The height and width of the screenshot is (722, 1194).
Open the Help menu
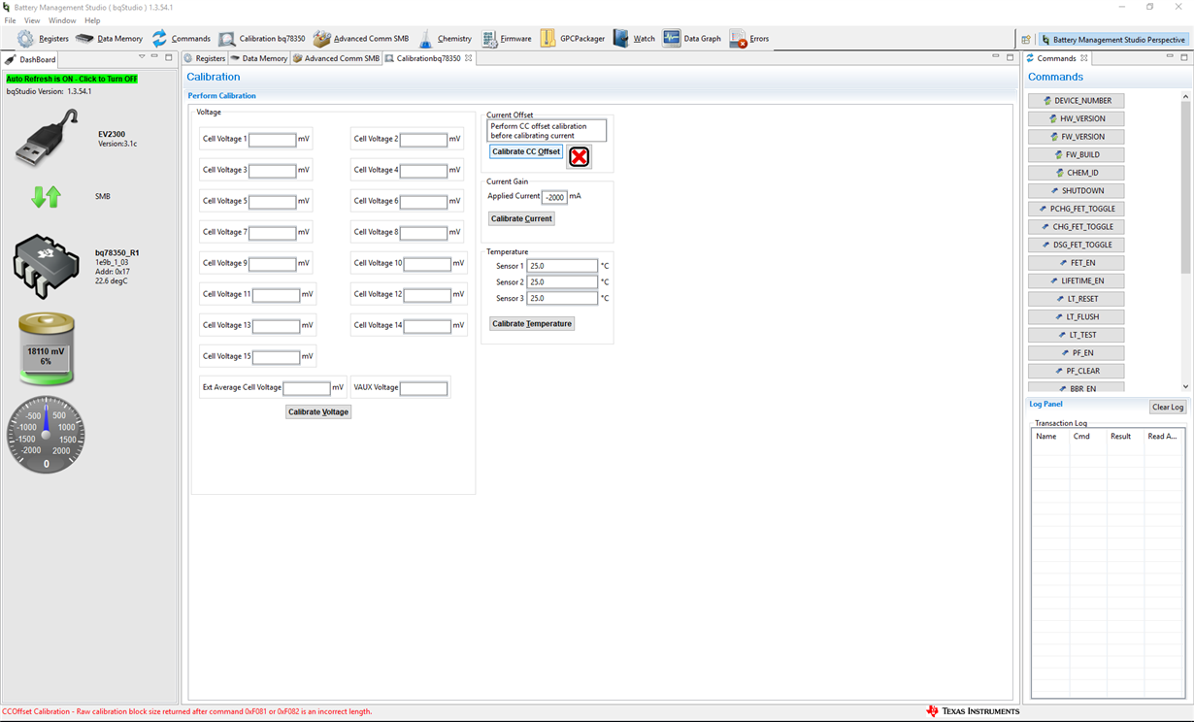tap(92, 20)
